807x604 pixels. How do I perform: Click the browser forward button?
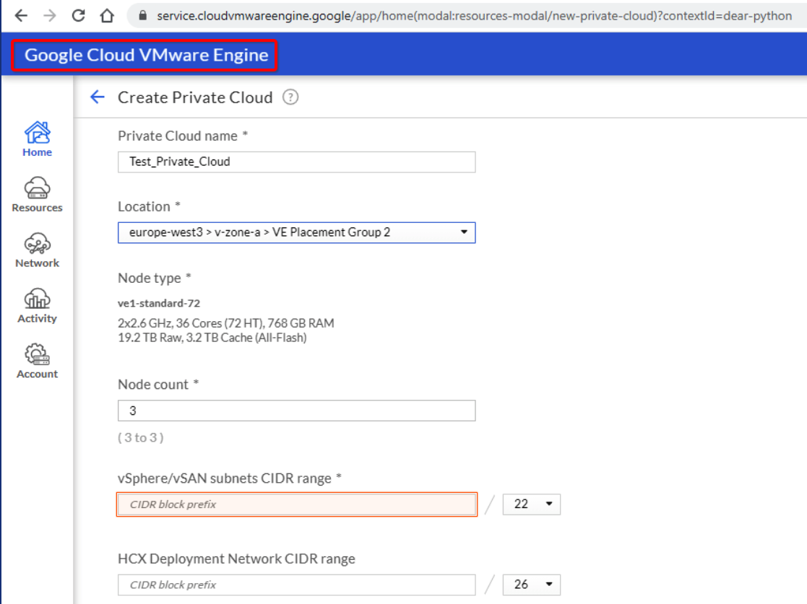[x=49, y=16]
